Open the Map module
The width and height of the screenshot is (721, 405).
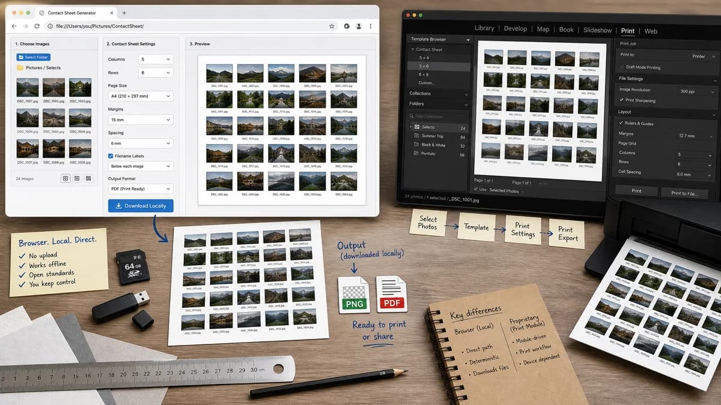[543, 28]
